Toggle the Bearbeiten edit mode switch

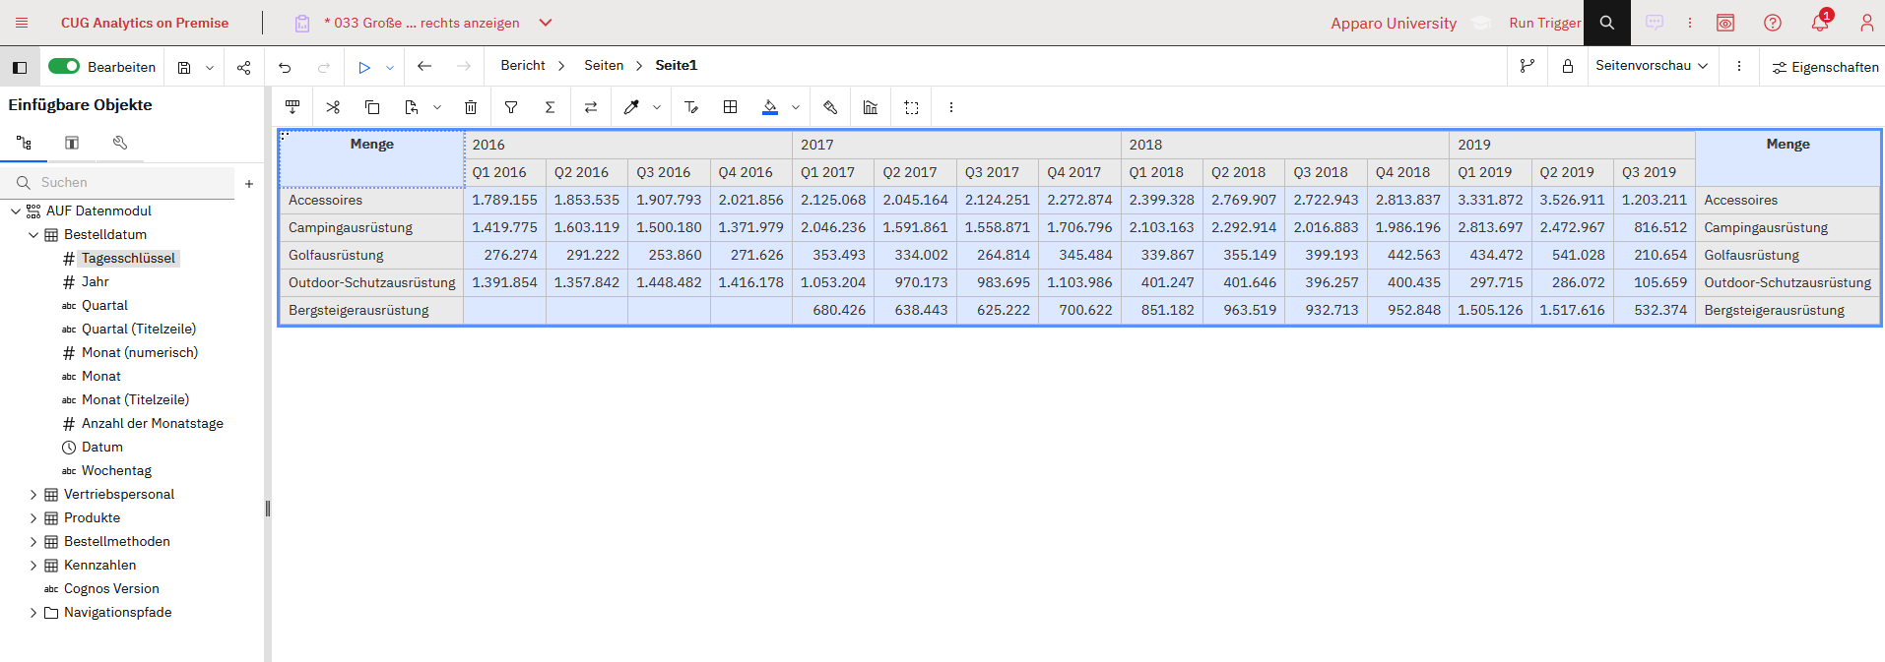click(64, 66)
